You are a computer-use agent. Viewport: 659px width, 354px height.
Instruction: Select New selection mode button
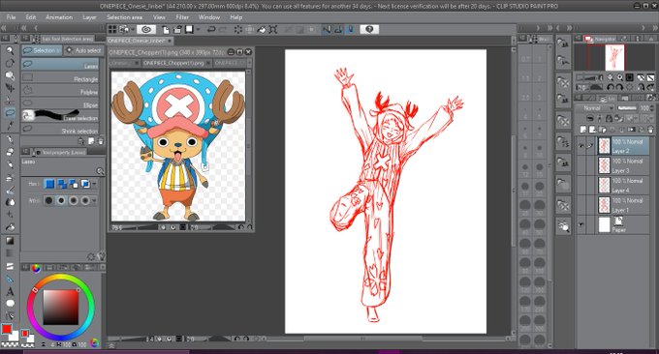tap(49, 184)
